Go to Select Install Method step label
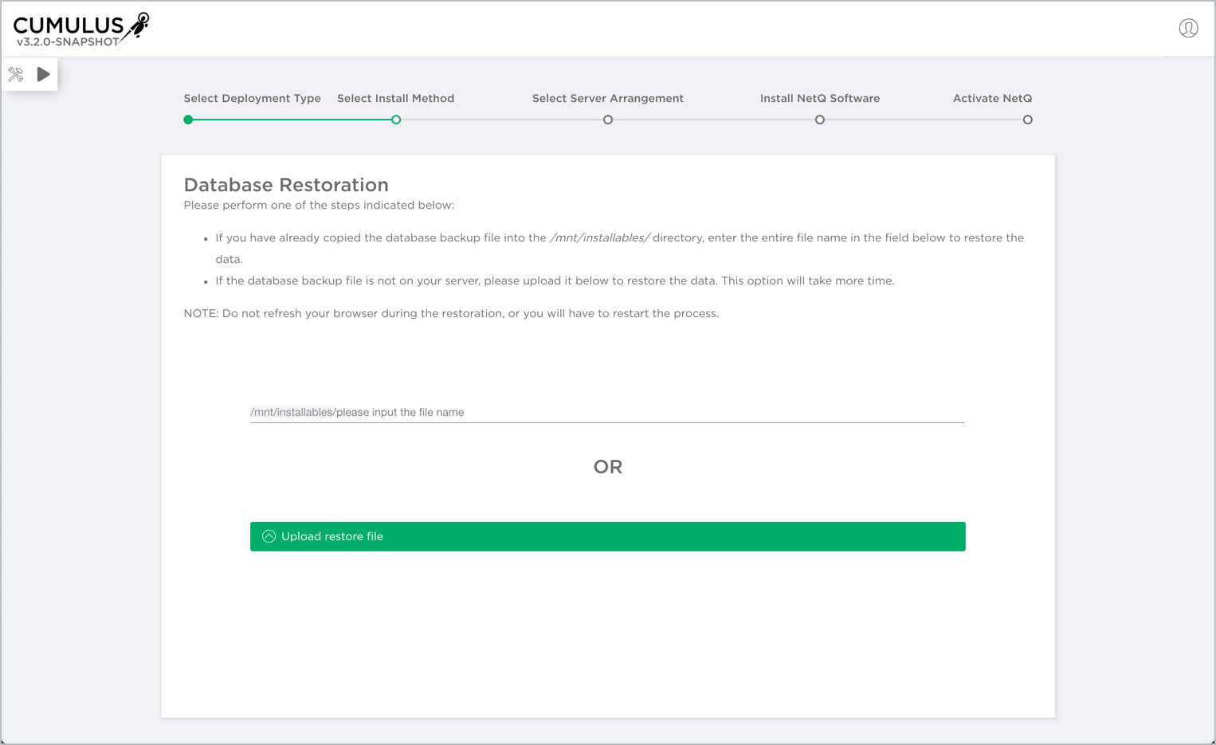This screenshot has width=1216, height=745. pos(395,99)
